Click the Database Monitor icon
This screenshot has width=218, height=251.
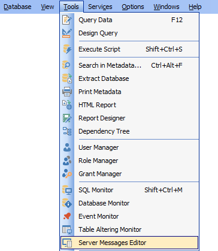[67, 203]
